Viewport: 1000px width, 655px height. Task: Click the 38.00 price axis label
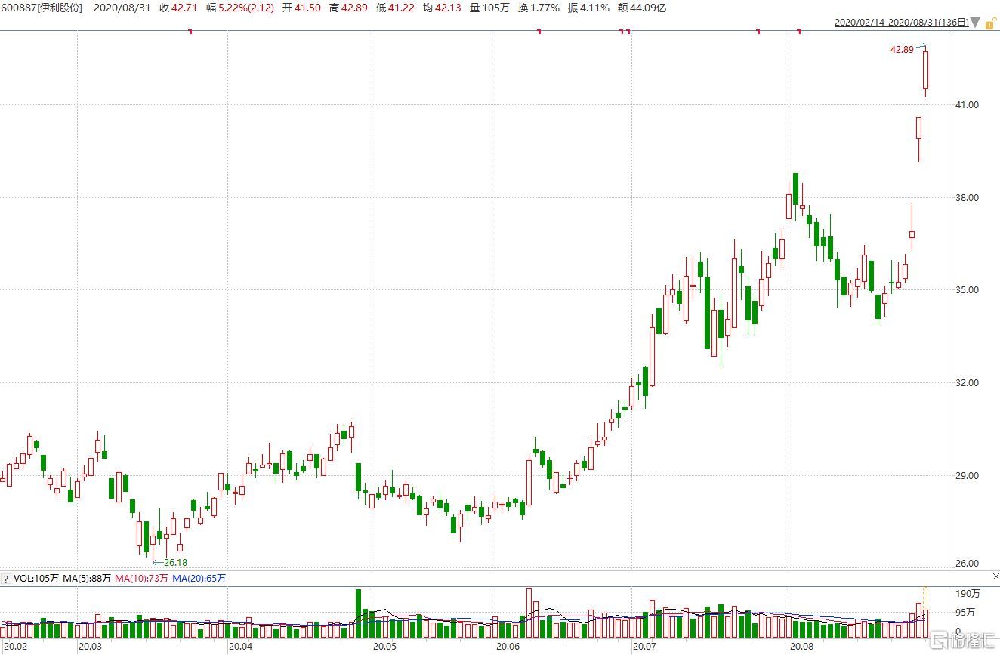point(968,198)
